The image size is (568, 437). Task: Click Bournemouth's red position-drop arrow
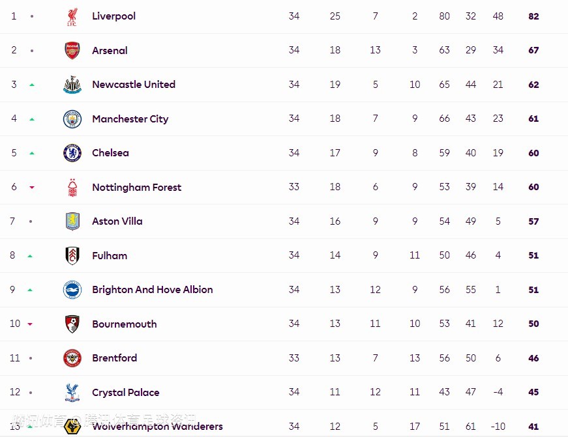[30, 324]
